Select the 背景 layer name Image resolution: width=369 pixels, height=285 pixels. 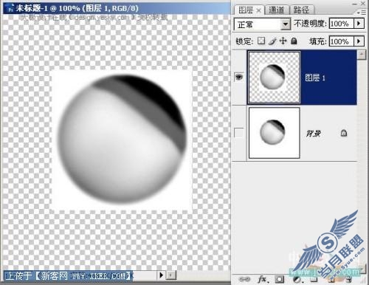click(314, 134)
